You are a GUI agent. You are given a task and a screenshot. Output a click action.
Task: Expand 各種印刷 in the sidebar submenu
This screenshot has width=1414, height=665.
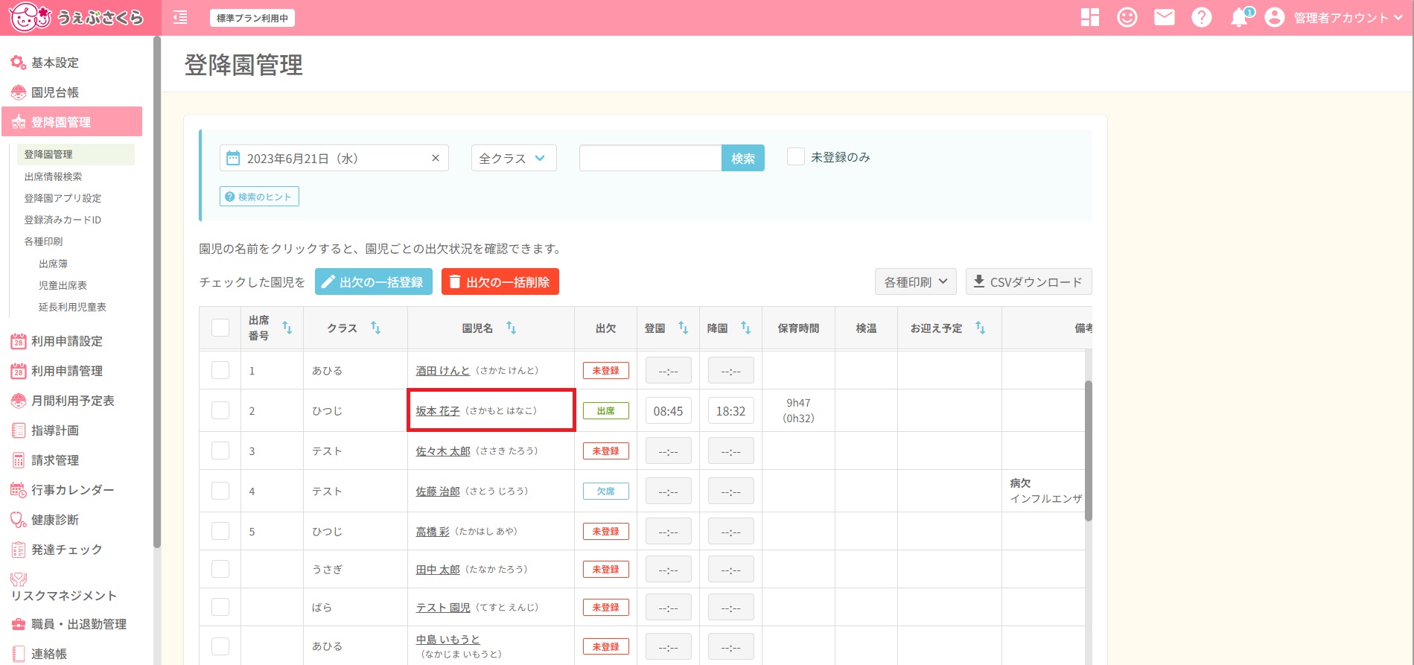[x=43, y=241]
